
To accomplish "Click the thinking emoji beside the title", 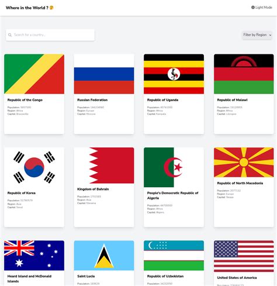I will tap(51, 8).
